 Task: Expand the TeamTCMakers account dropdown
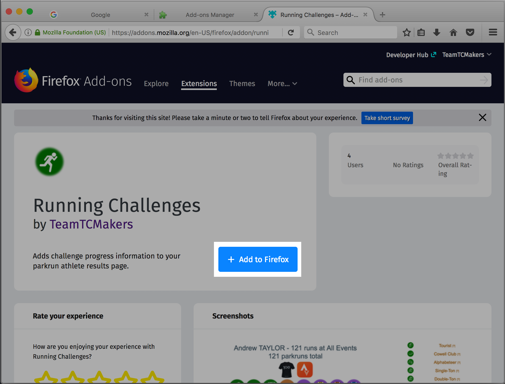pos(467,55)
